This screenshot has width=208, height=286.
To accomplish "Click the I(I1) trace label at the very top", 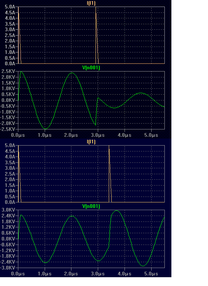I will tap(91, 3).
